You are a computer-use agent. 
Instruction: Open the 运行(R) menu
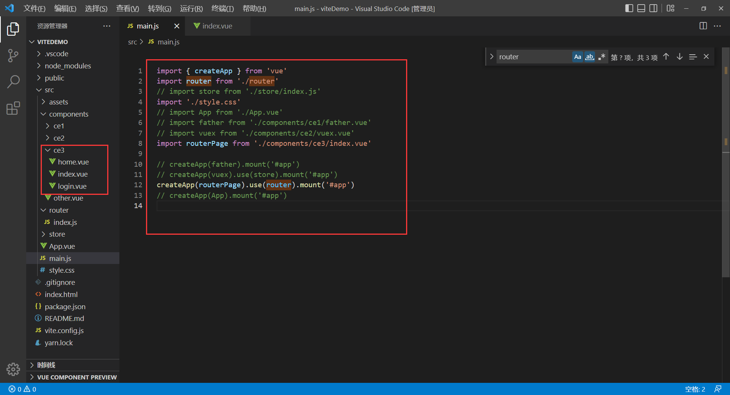click(192, 8)
